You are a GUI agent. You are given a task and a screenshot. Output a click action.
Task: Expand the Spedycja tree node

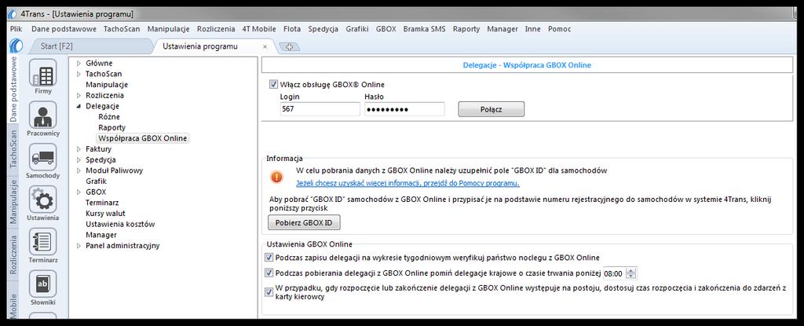(79, 159)
